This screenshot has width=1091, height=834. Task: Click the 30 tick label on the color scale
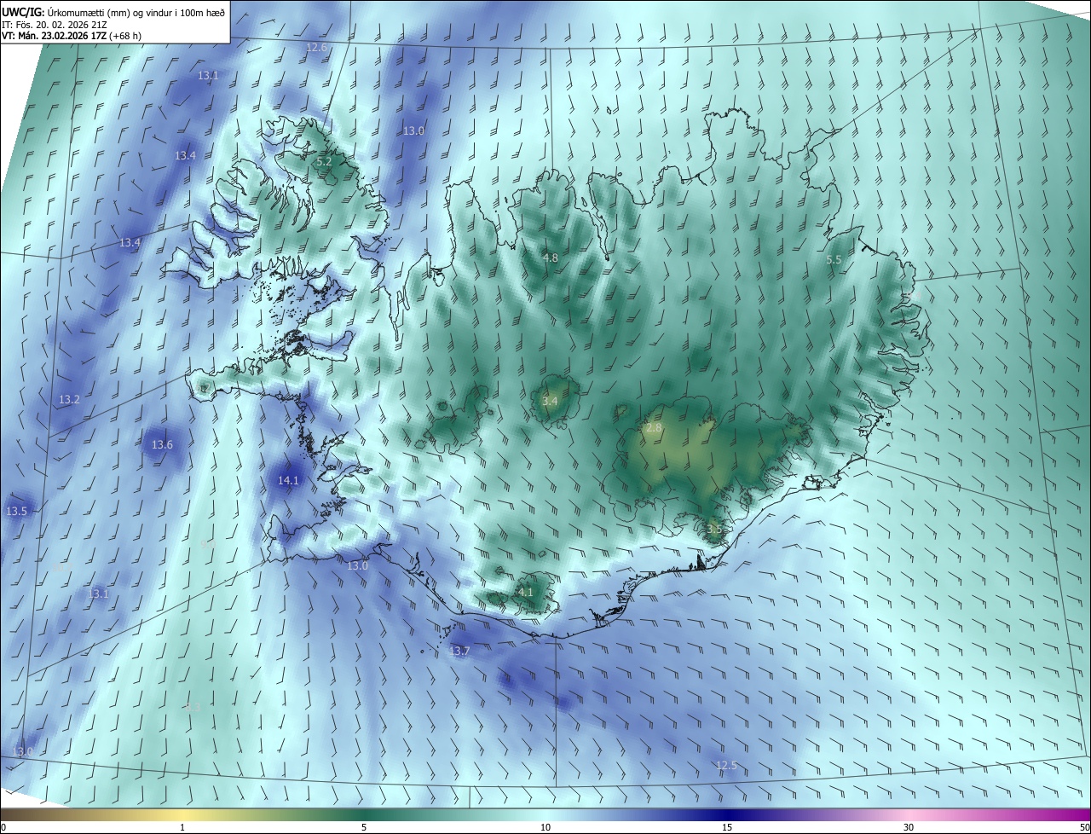pos(909,827)
